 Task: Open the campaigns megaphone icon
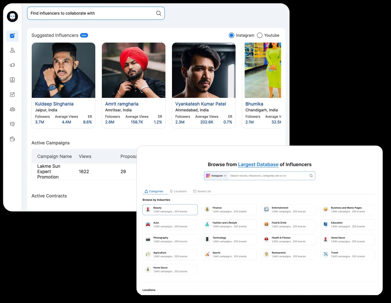[12, 65]
